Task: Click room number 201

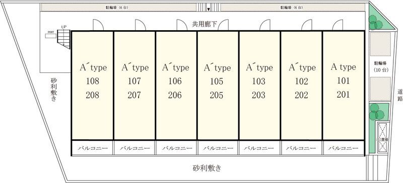Action: pos(344,95)
